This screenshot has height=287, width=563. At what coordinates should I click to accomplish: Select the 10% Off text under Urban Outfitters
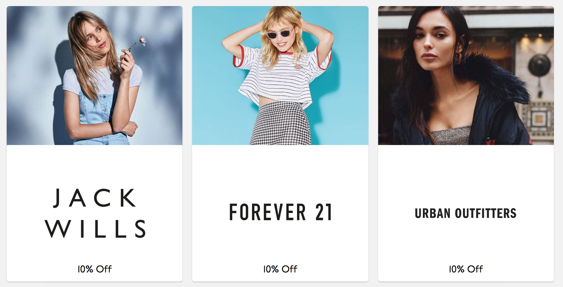466,269
